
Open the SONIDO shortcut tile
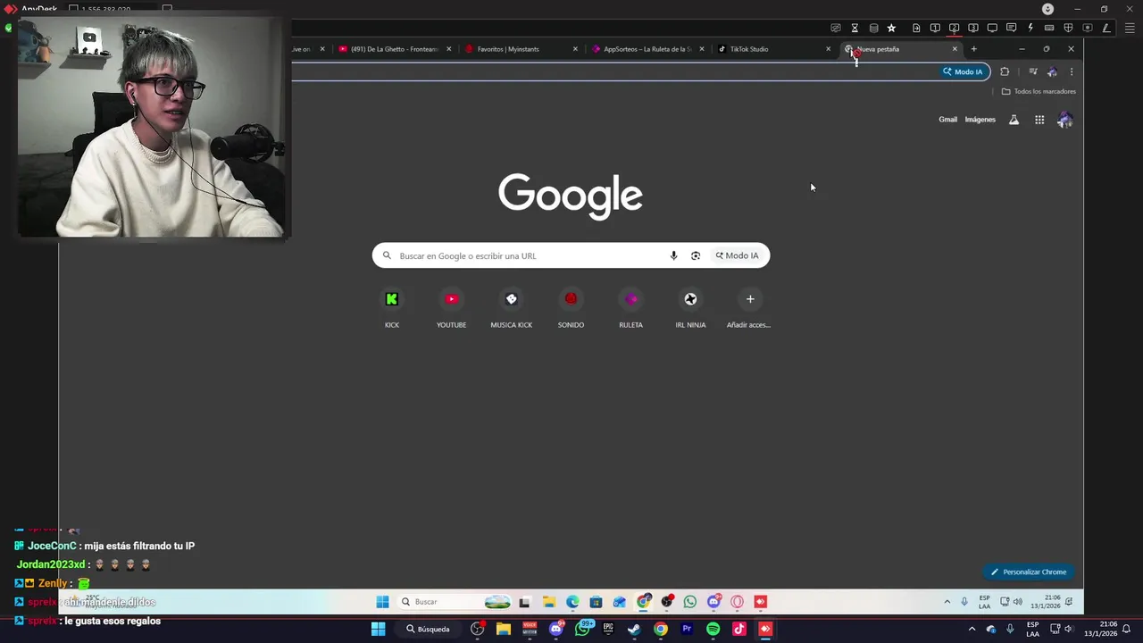571,308
